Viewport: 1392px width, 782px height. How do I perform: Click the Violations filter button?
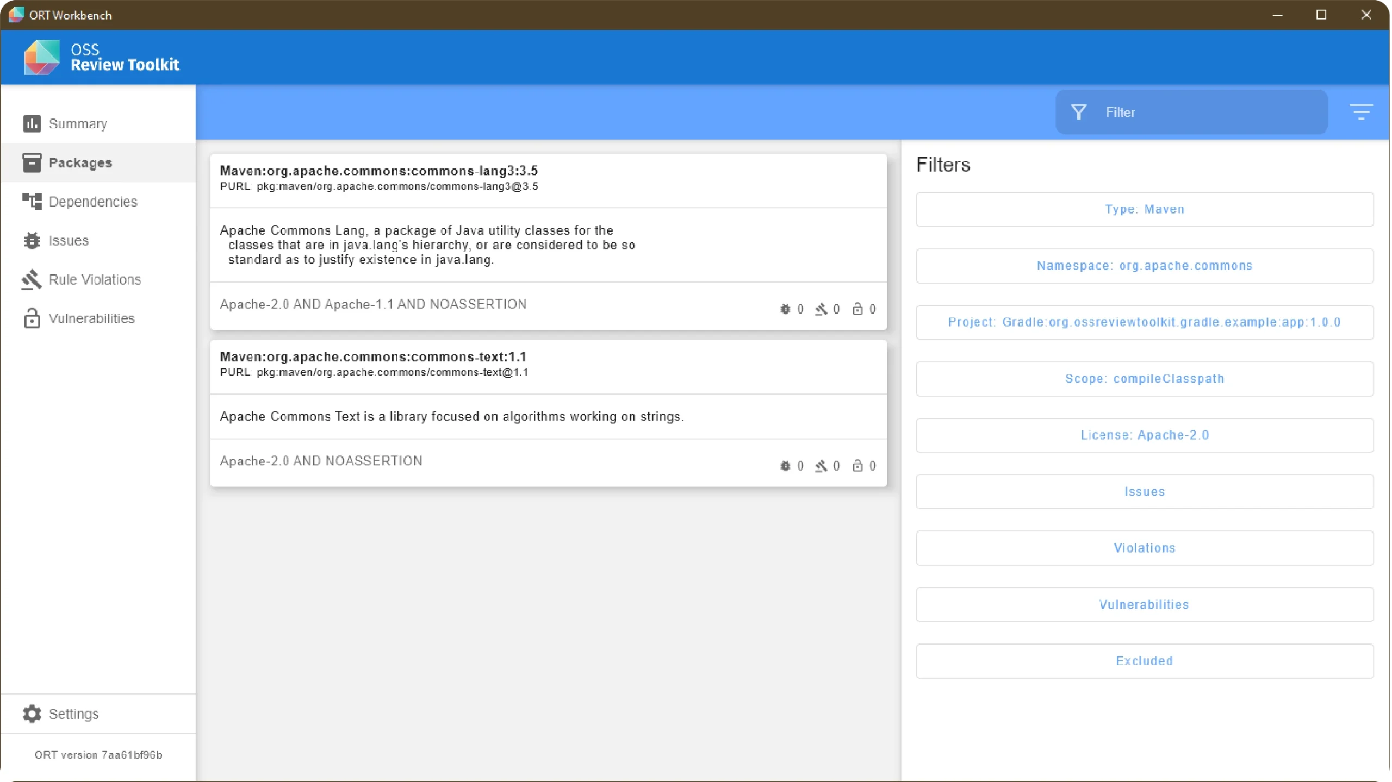click(1144, 548)
